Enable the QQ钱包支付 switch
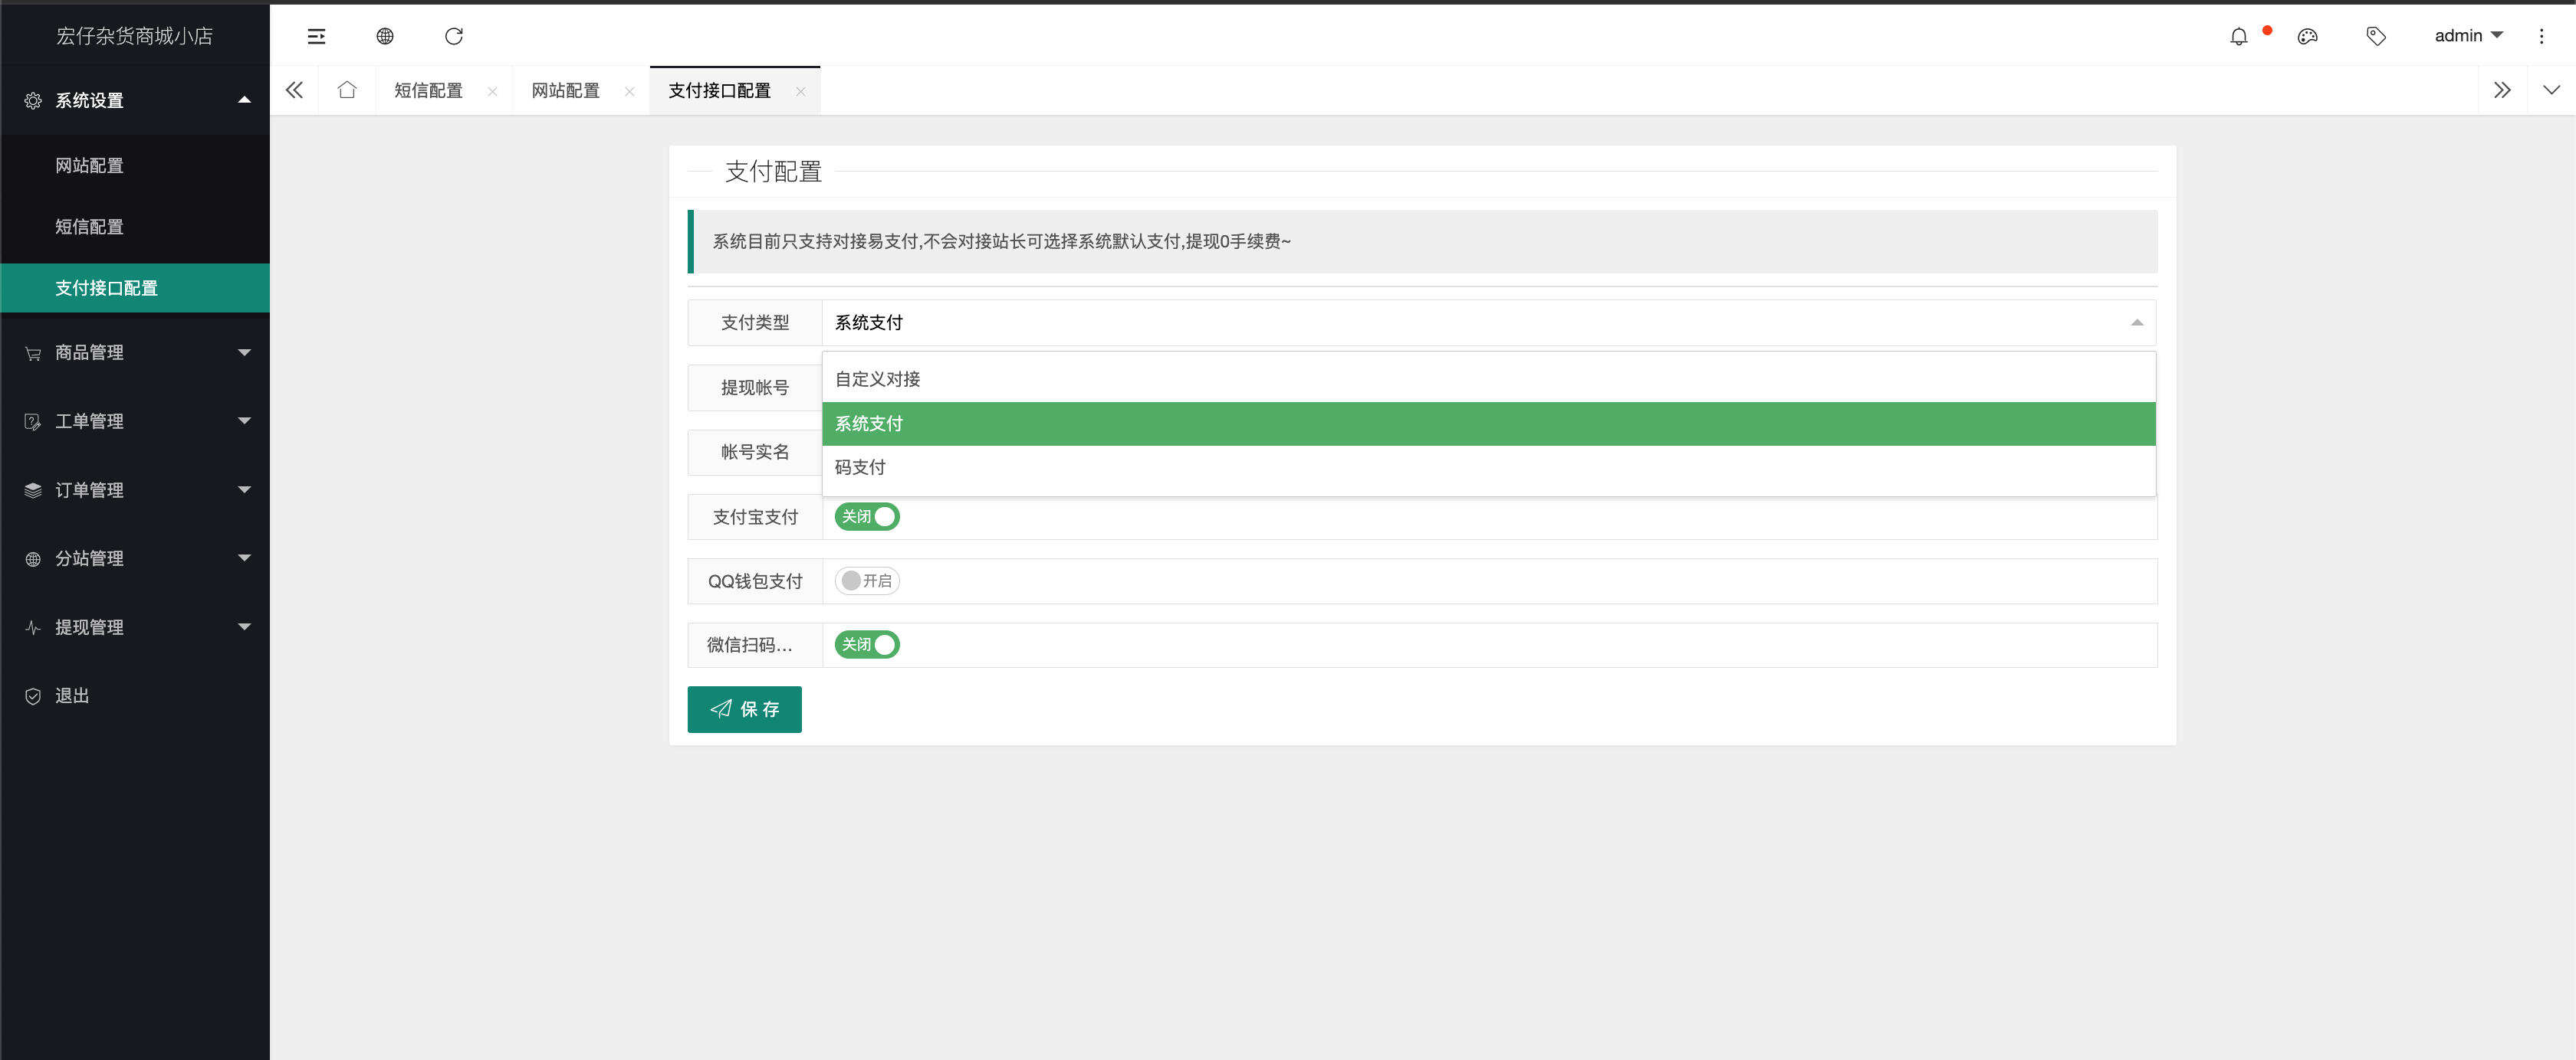Viewport: 2576px width, 1060px height. (866, 581)
